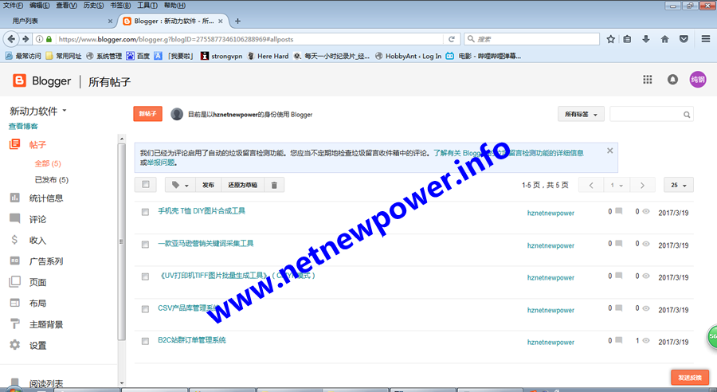Check the box for 手机壳 T恤 DIY图片合成工具

145,212
